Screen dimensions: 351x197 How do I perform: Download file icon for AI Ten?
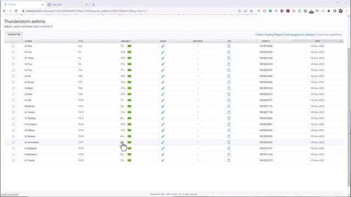point(229,101)
